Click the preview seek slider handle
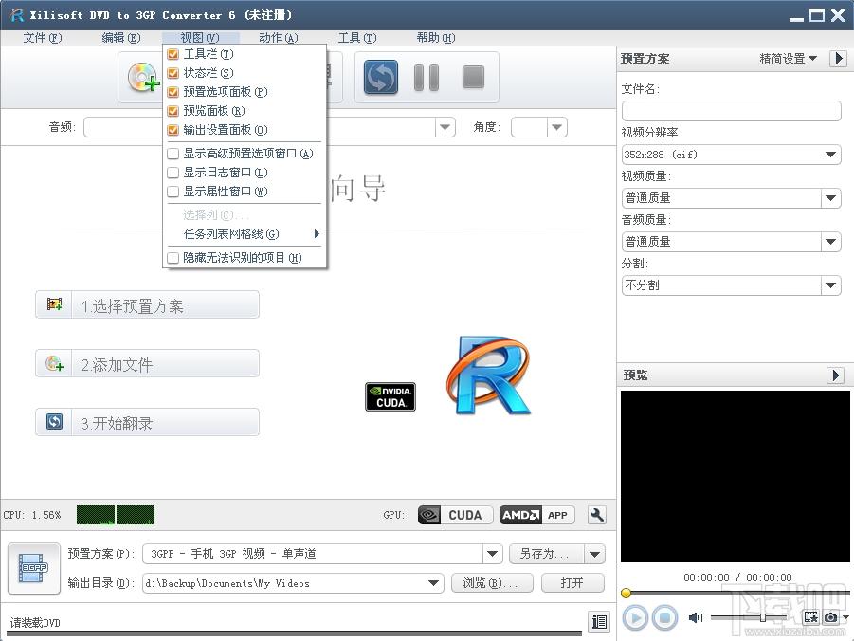 626,593
